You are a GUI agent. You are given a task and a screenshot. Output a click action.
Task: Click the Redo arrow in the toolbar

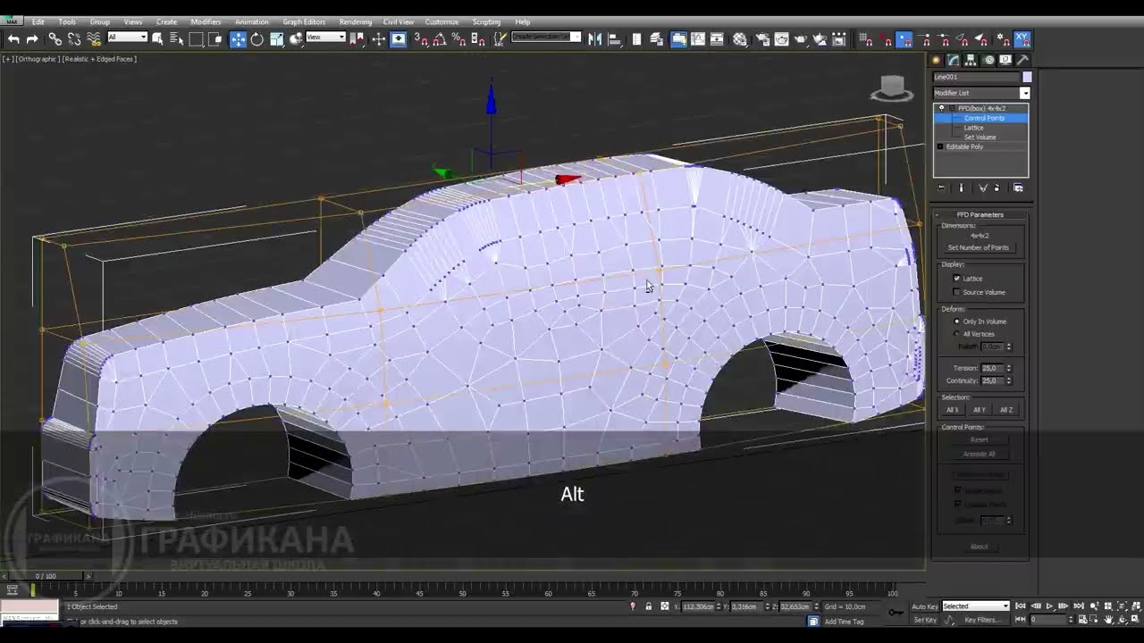(32, 38)
